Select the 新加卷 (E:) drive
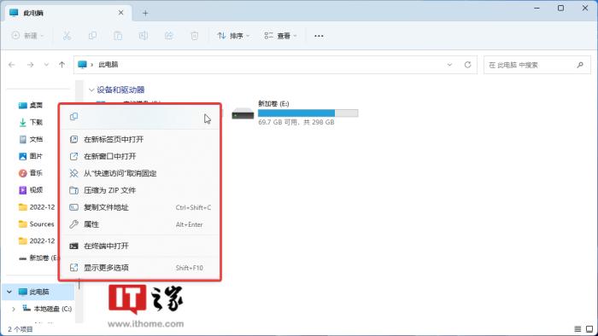 coord(295,113)
